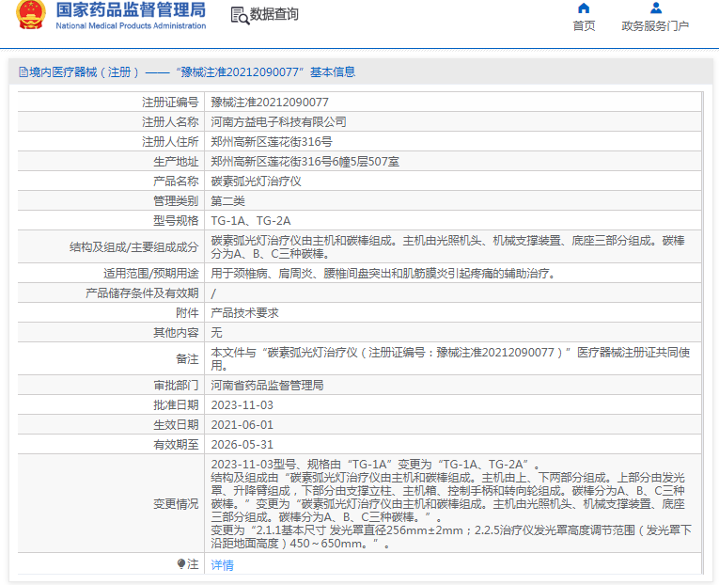This screenshot has width=719, height=585.
Task: Select the storage condition slash value
Action: (213, 293)
